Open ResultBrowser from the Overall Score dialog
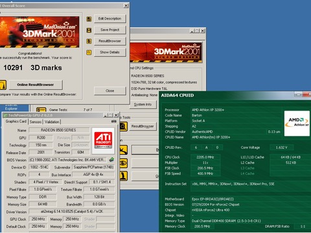 click(x=110, y=41)
